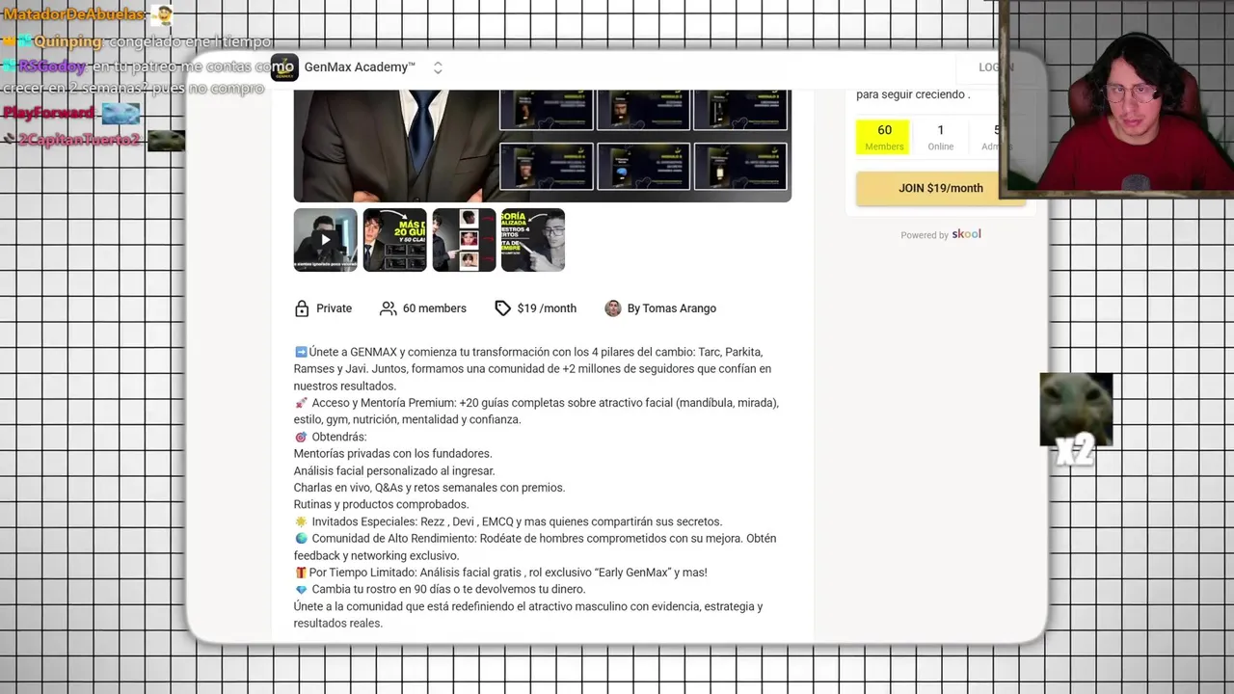Click the globe emoji before 'Comunidad de Alto Rendimiento'
The width and height of the screenshot is (1234, 694).
301,539
